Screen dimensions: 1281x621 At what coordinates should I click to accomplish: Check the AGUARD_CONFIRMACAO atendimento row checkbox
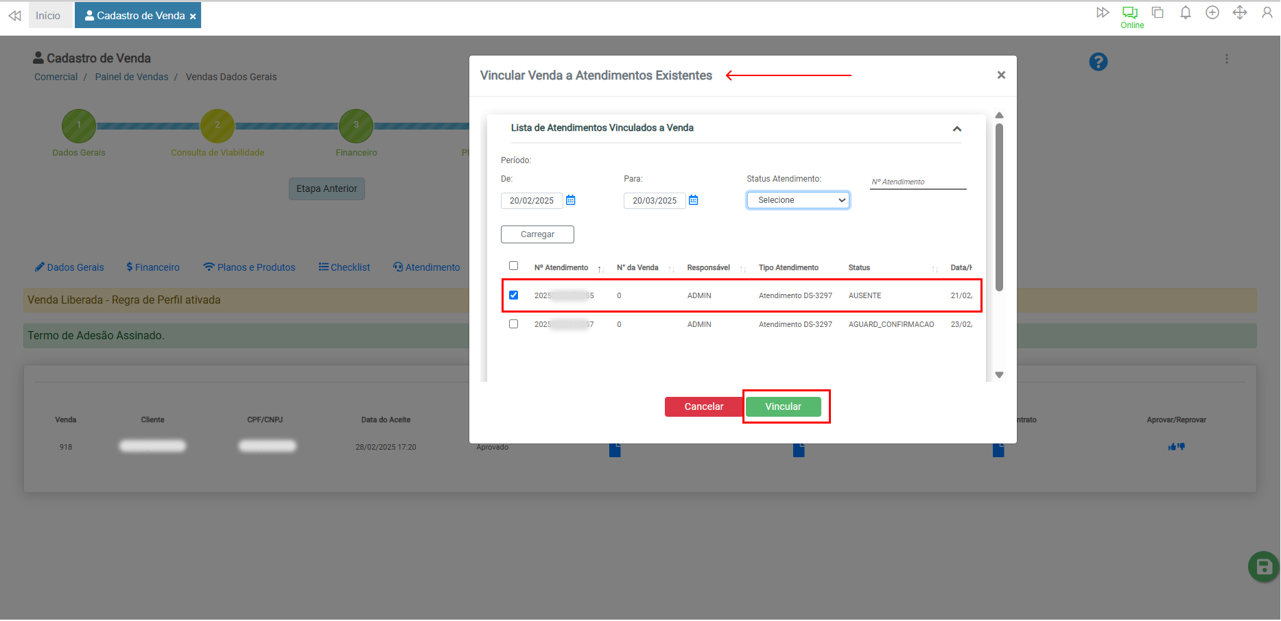(x=513, y=324)
